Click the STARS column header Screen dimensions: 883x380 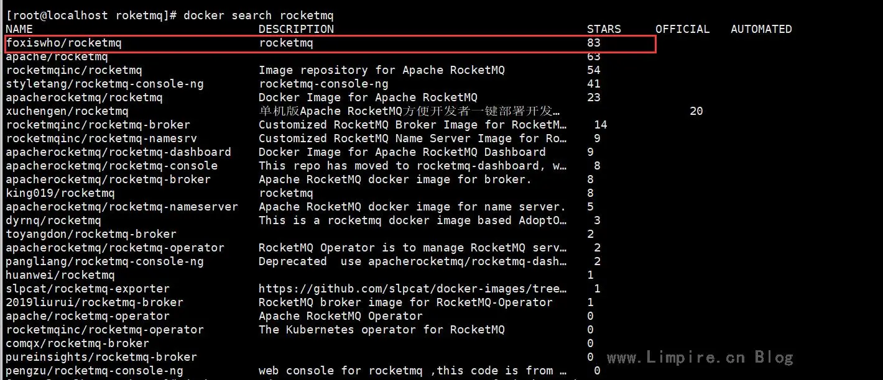pyautogui.click(x=604, y=29)
